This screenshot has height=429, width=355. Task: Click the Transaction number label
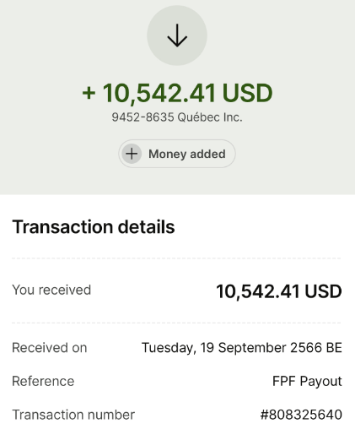pos(73,415)
